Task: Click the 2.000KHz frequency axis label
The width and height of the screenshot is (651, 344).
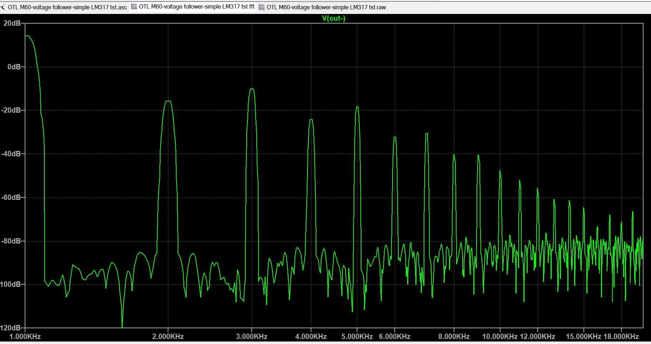Action: (168, 336)
